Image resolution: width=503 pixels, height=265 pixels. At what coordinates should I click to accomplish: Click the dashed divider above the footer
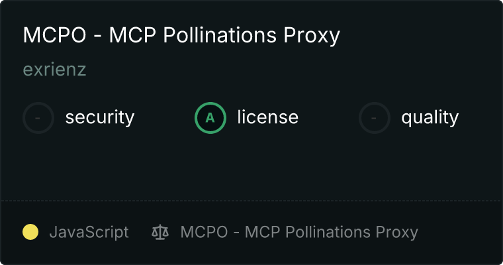tap(251, 200)
